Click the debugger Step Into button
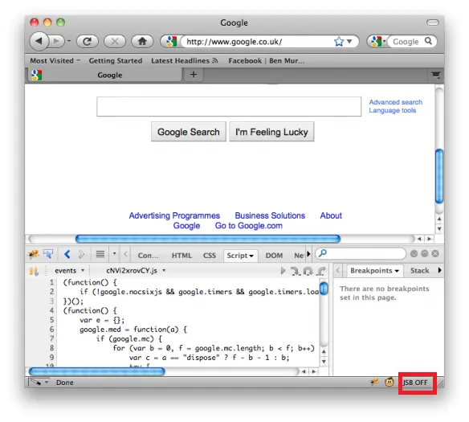Image resolution: width=469 pixels, height=422 pixels. 296,271
